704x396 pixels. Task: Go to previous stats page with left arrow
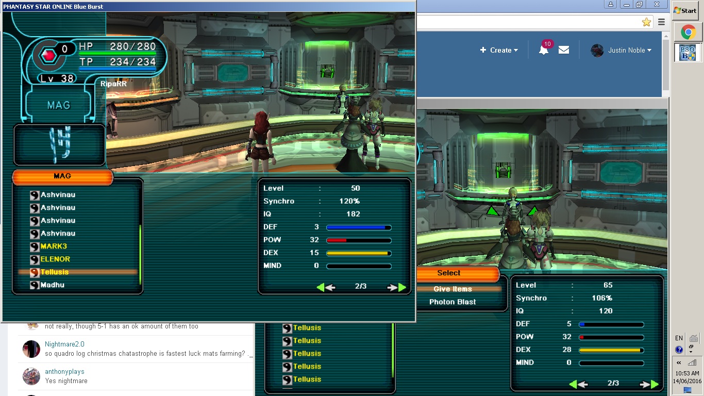coord(326,287)
